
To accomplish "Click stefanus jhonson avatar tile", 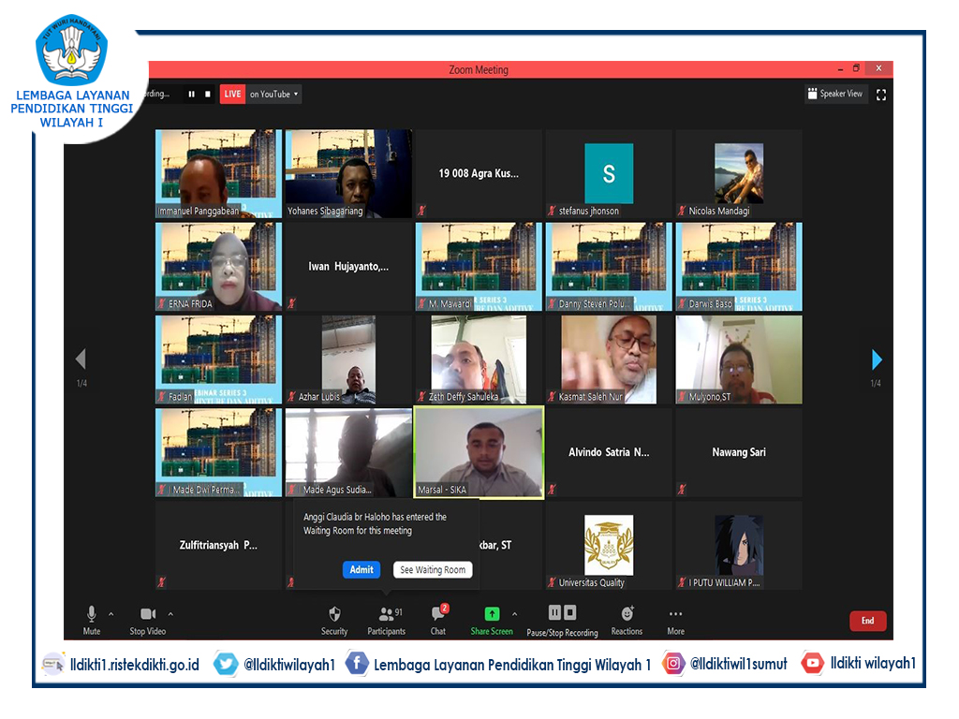I will pos(609,173).
